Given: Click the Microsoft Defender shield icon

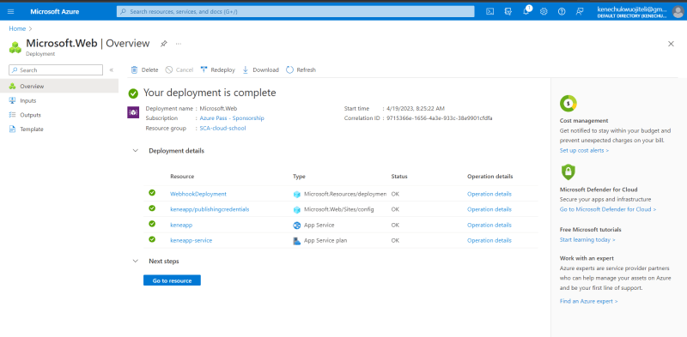Looking at the screenshot, I should 568,172.
